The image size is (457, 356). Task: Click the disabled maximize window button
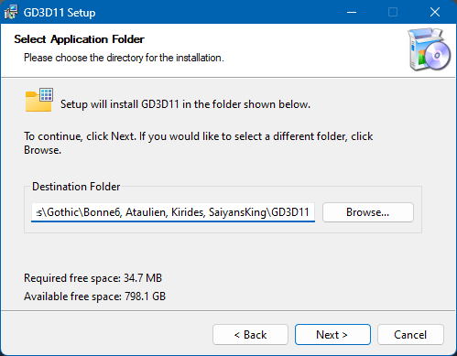[393, 12]
